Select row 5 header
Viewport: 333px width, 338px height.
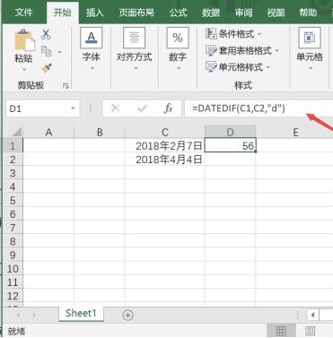point(13,200)
